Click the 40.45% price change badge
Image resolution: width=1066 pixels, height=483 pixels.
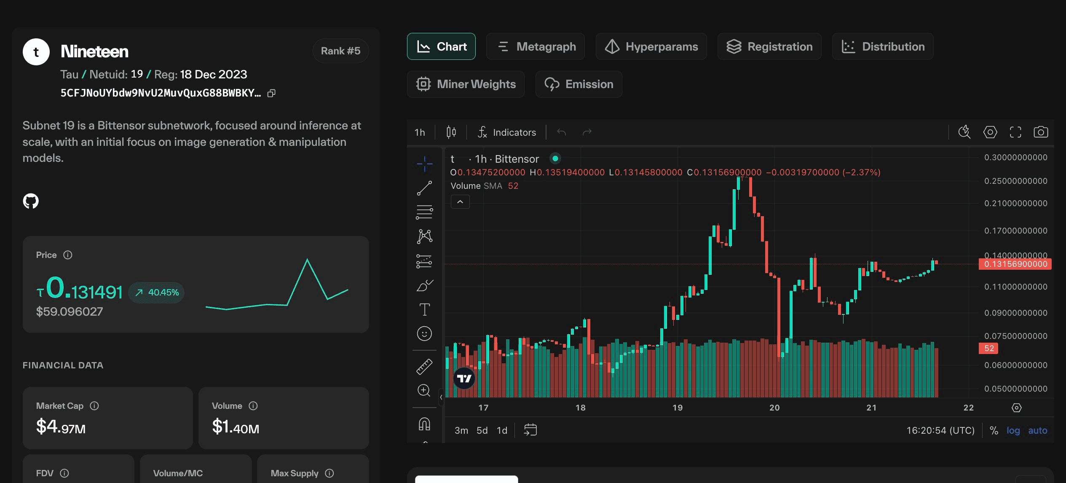pyautogui.click(x=157, y=292)
